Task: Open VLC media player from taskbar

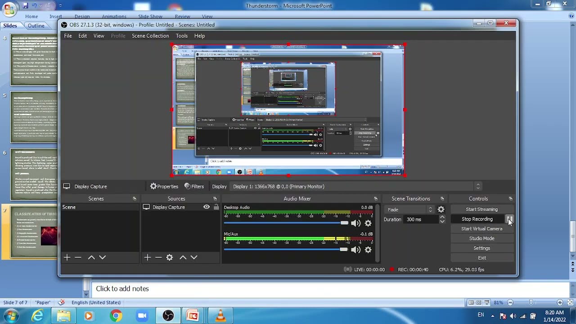Action: coord(220,316)
